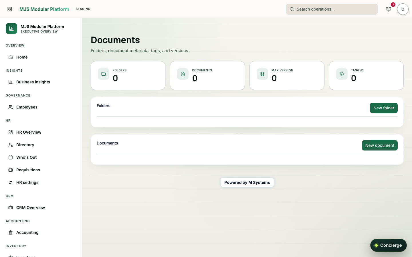Create a New folder

pyautogui.click(x=384, y=108)
